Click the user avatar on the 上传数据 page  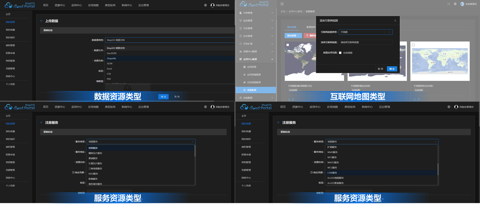point(212,5)
